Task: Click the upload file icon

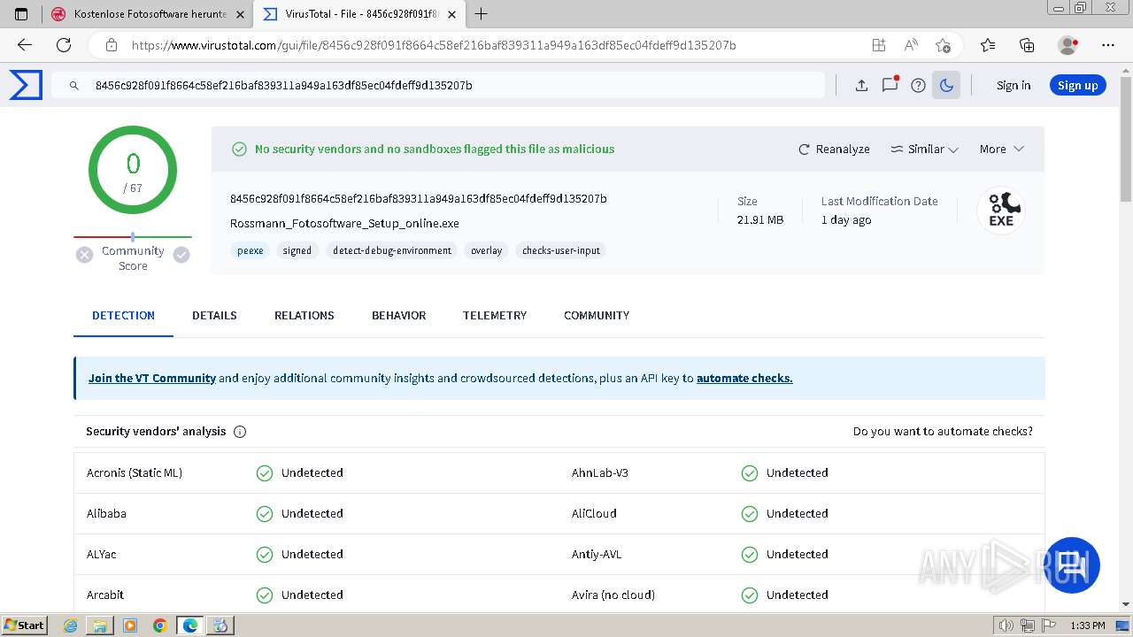Action: click(x=861, y=86)
